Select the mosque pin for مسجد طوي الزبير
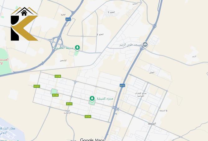 pos(145,45)
